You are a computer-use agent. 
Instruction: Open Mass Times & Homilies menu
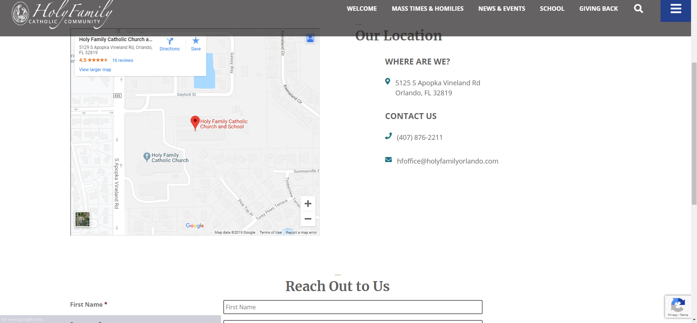427,9
